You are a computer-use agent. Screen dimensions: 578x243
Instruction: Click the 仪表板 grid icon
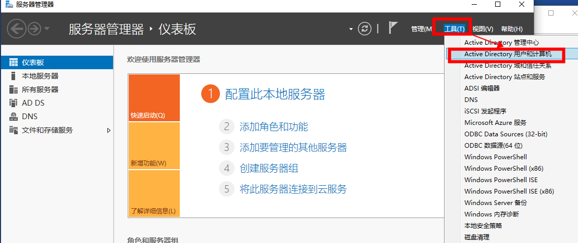pos(14,62)
